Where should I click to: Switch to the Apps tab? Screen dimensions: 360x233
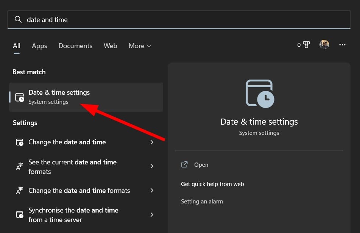pos(39,46)
